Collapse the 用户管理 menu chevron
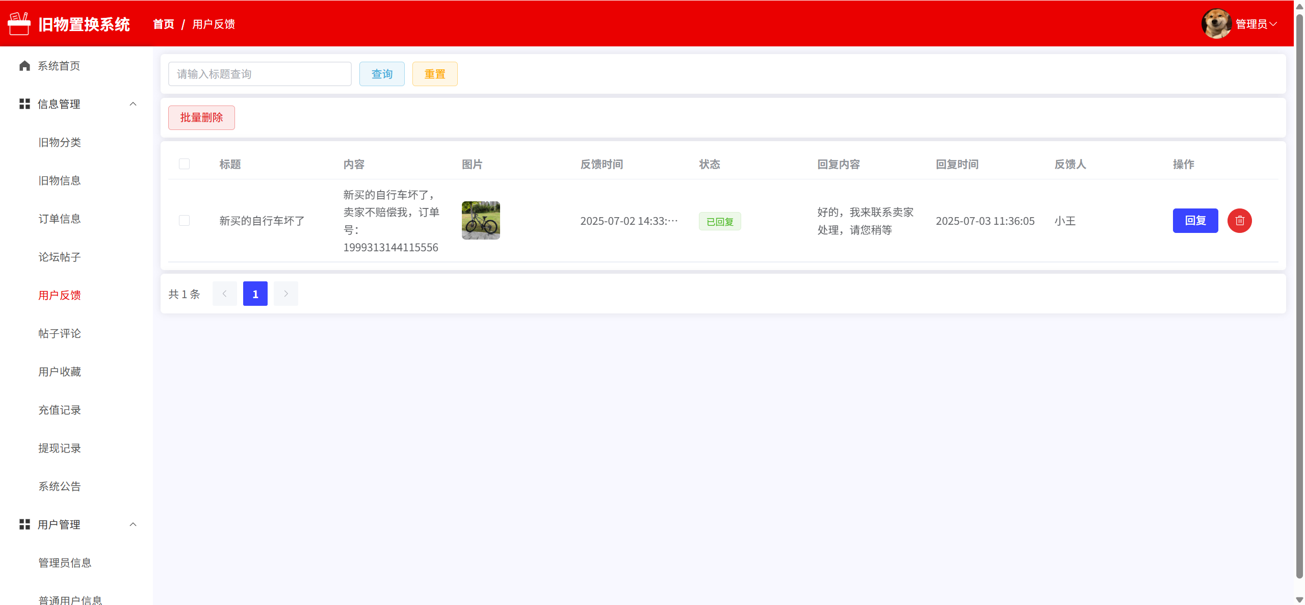 pos(133,524)
